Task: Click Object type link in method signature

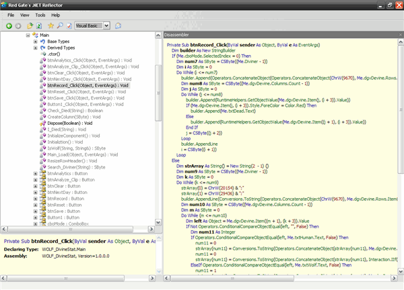Action: click(x=269, y=45)
